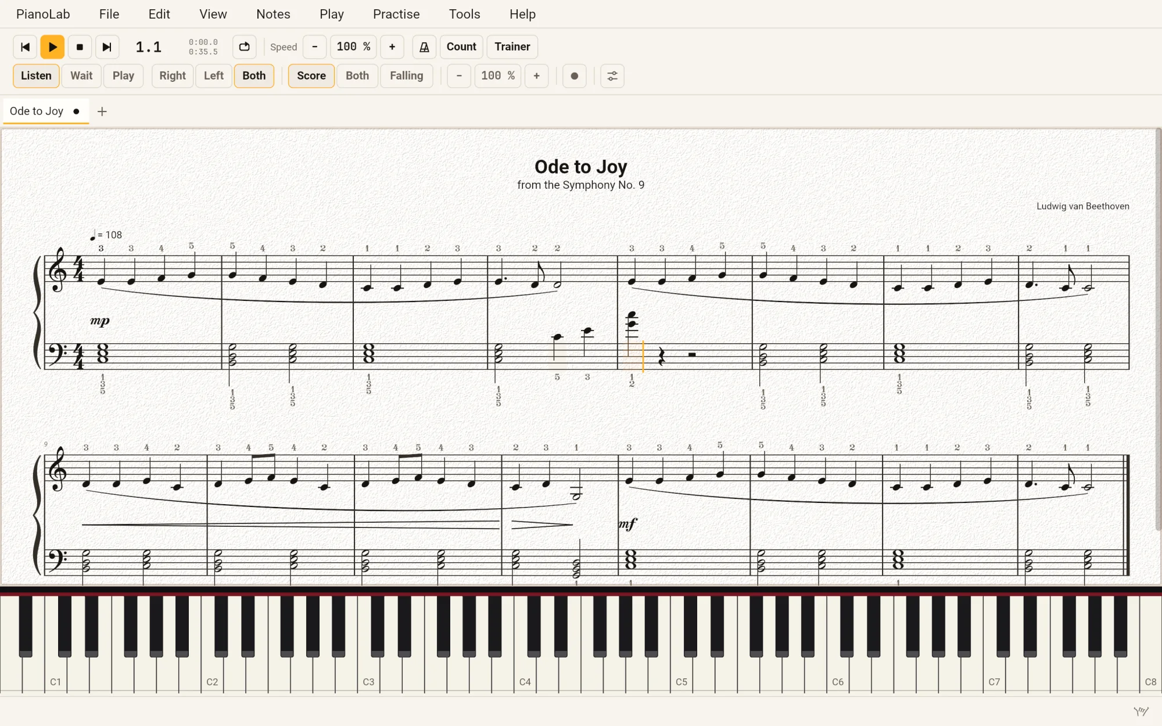Click the MIDI input icon in the status bar
The image size is (1162, 726).
click(1141, 711)
